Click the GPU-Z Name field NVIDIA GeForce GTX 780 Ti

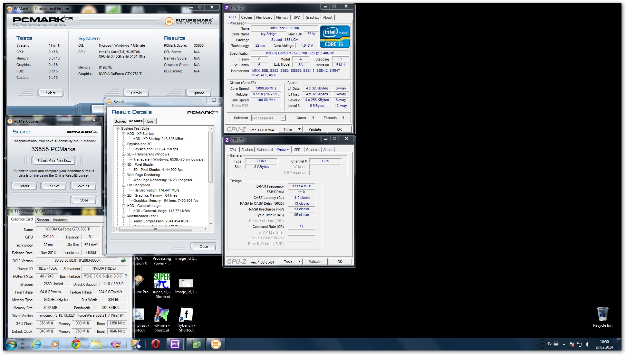(68, 229)
